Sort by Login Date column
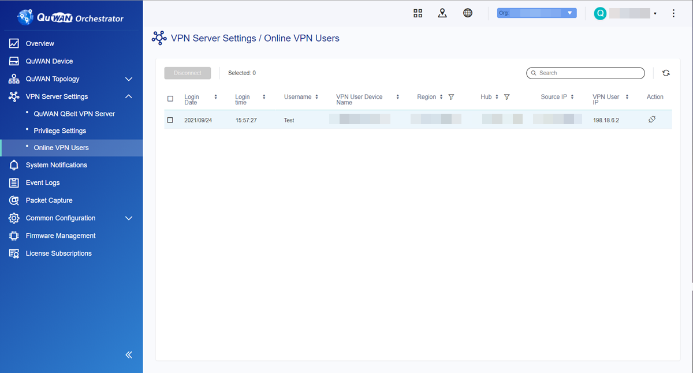 point(215,97)
